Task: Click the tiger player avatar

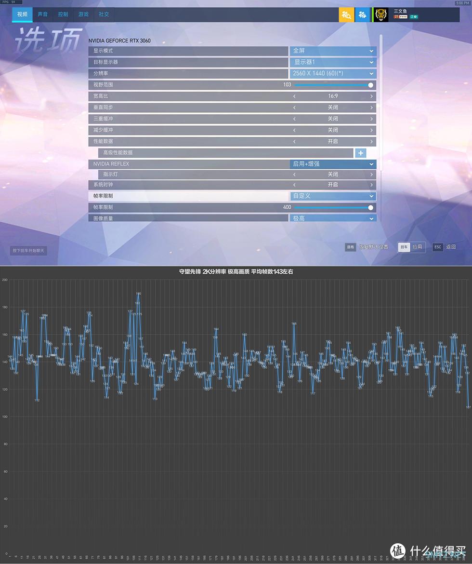Action: [381, 15]
